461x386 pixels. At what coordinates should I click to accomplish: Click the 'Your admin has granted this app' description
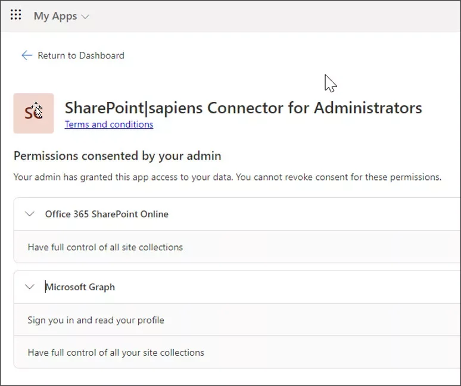[x=228, y=177]
